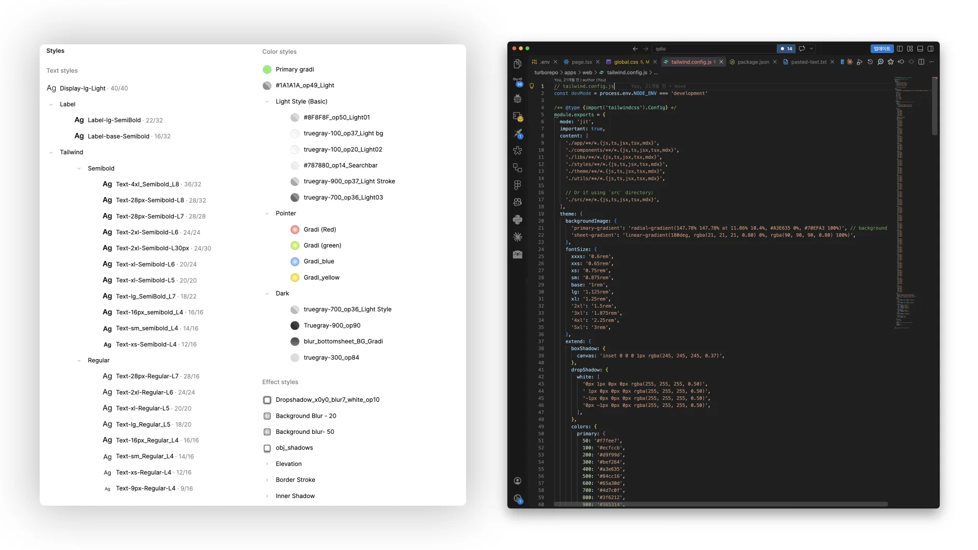
Task: Switch to the page.tsx editor tab
Action: tap(582, 62)
